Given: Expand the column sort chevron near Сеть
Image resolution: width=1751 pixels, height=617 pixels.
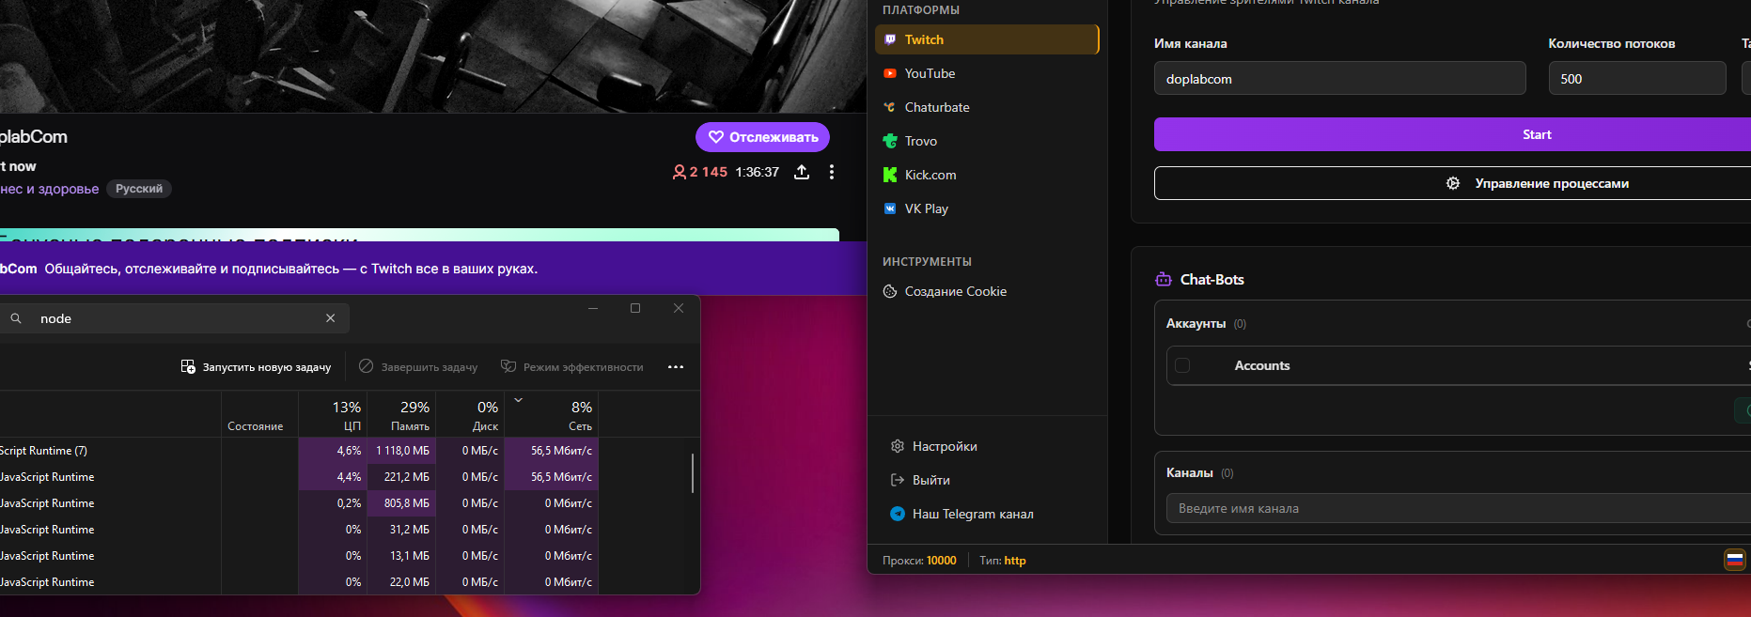Looking at the screenshot, I should pyautogui.click(x=518, y=401).
